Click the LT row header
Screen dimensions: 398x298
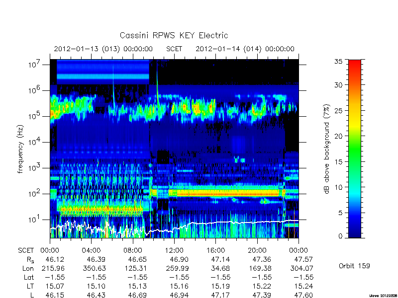[30, 287]
